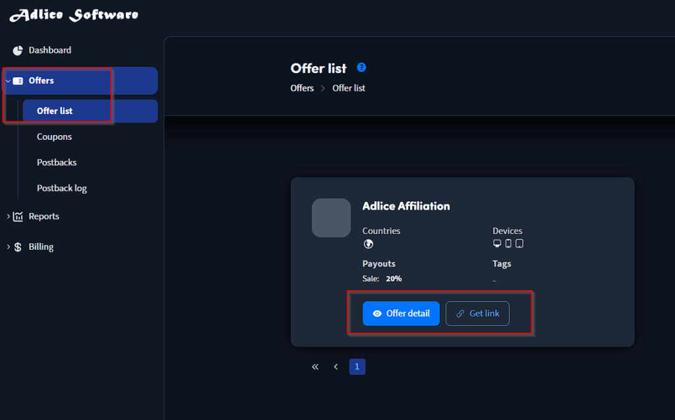
Task: Go to the first page arrow
Action: [x=315, y=367]
